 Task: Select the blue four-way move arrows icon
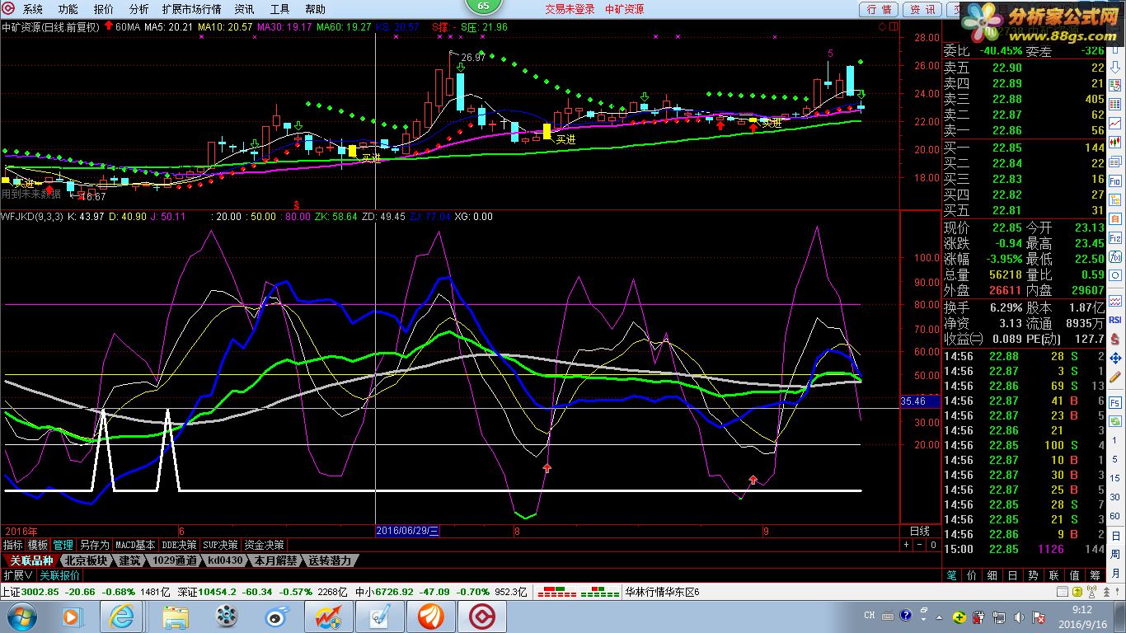coord(1115,358)
